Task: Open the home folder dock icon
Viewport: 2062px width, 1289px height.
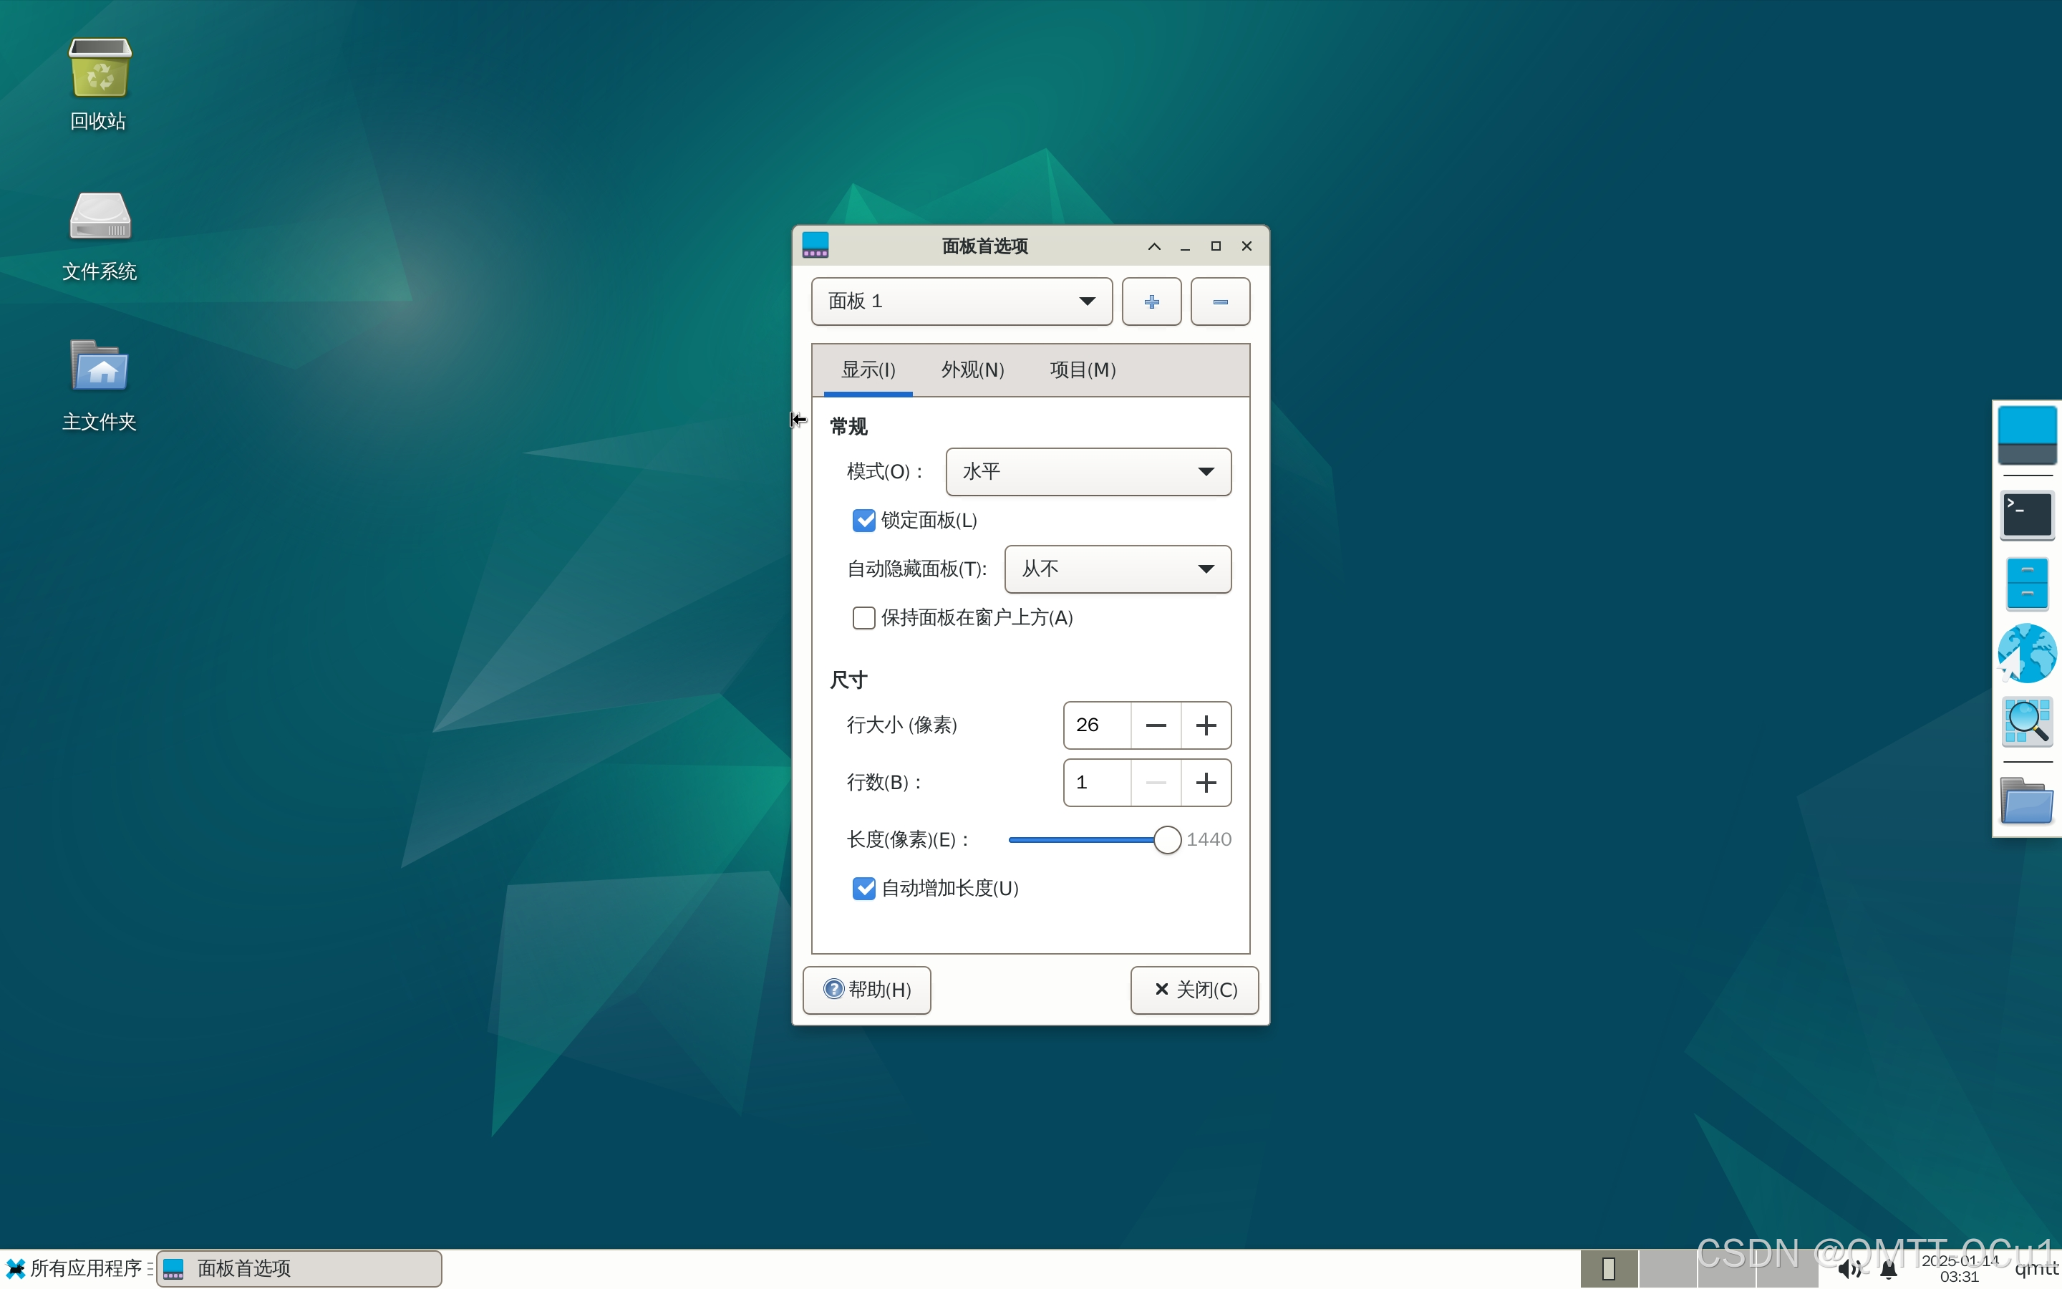Action: 2026,800
